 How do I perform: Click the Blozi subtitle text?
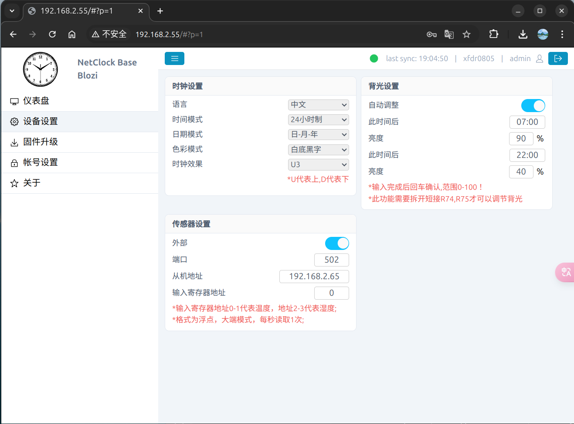(x=88, y=75)
